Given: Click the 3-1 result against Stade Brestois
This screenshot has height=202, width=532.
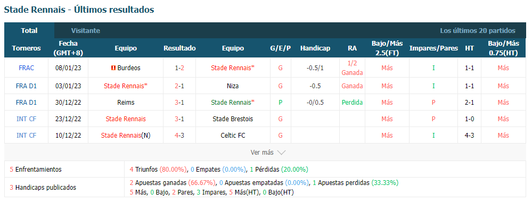Looking at the screenshot, I should 179,119.
